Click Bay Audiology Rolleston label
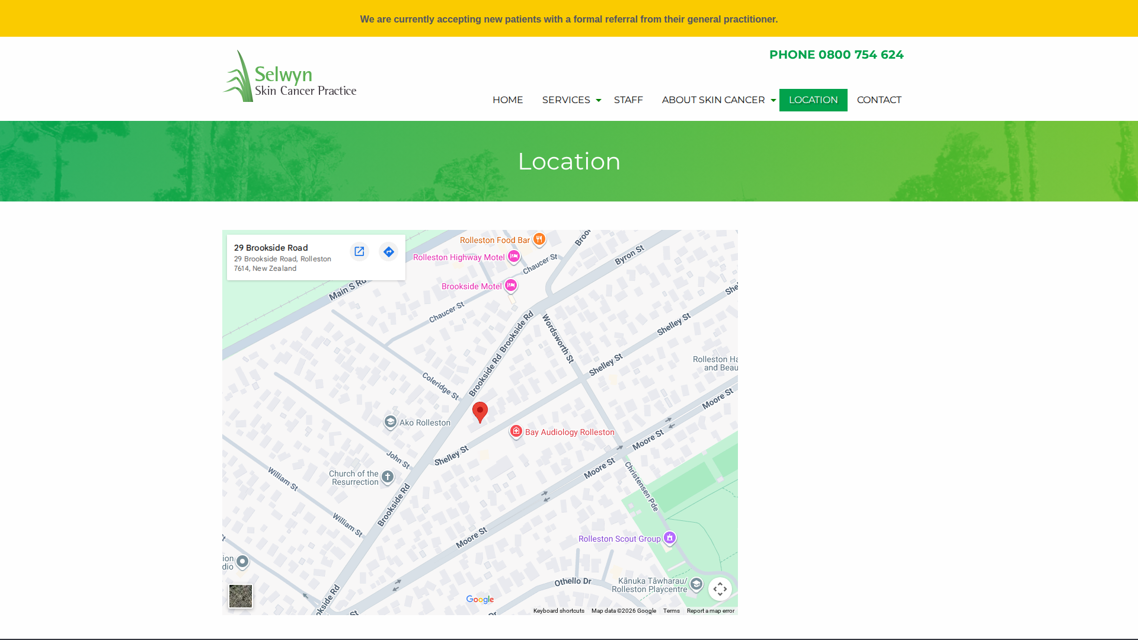Viewport: 1138px width, 640px height. [x=570, y=432]
